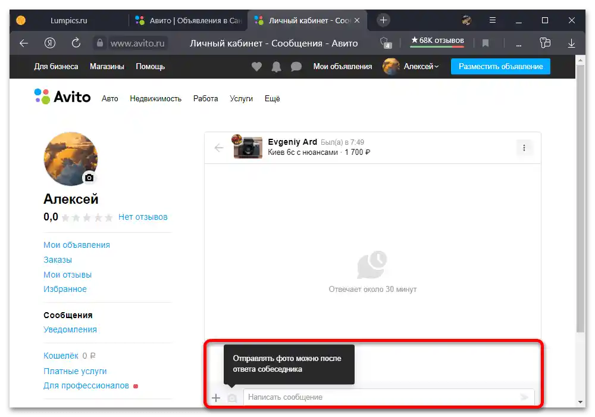Change the profile photo with the camera icon

[89, 178]
